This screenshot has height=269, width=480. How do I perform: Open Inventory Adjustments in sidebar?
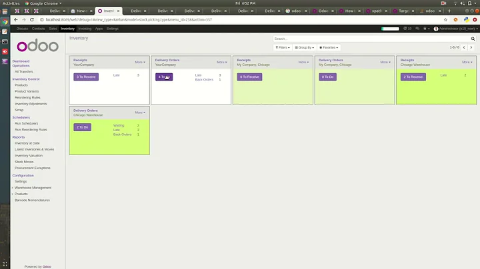31,104
